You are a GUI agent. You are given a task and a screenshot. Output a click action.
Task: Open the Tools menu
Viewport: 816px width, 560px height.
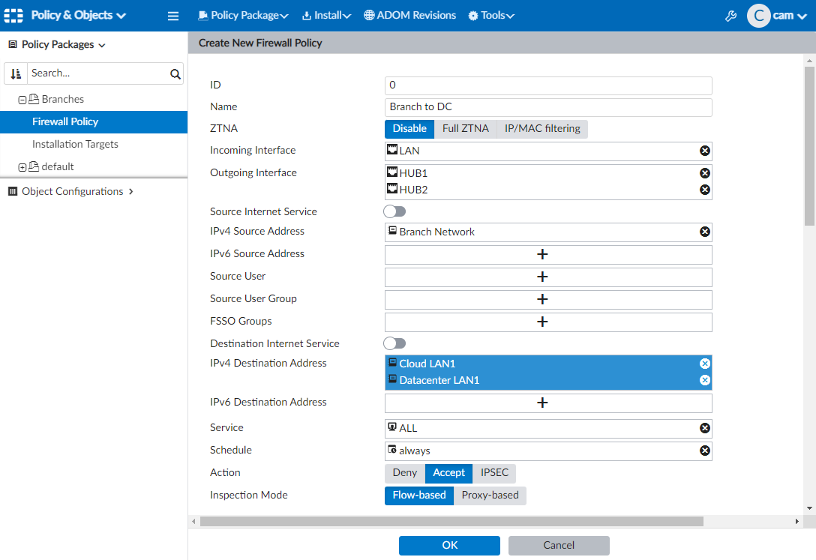click(491, 16)
